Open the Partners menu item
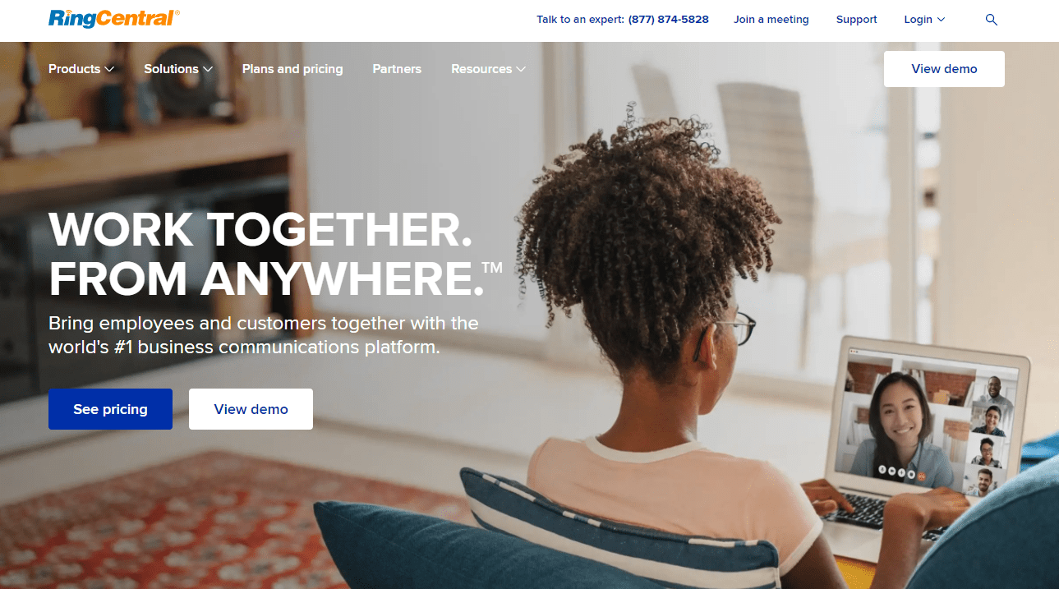The width and height of the screenshot is (1059, 589). (397, 69)
